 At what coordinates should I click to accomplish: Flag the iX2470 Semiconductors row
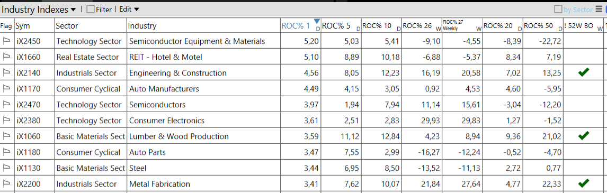click(6, 105)
